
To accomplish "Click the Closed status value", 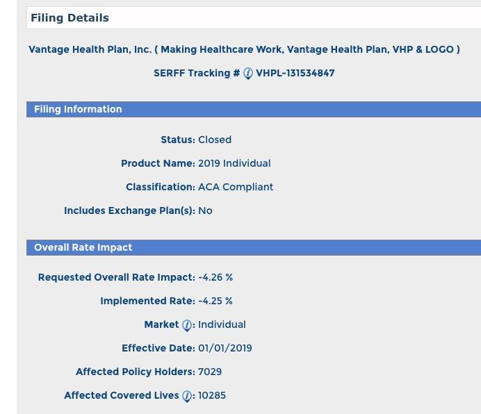I will point(215,140).
